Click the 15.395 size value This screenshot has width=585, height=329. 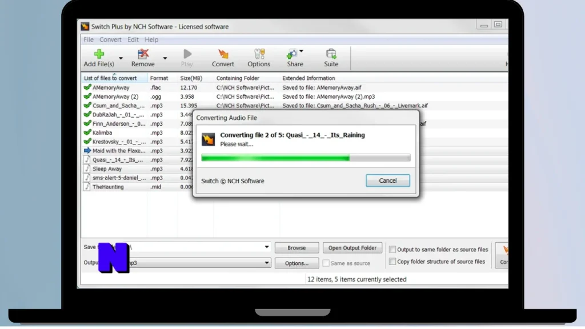click(189, 106)
